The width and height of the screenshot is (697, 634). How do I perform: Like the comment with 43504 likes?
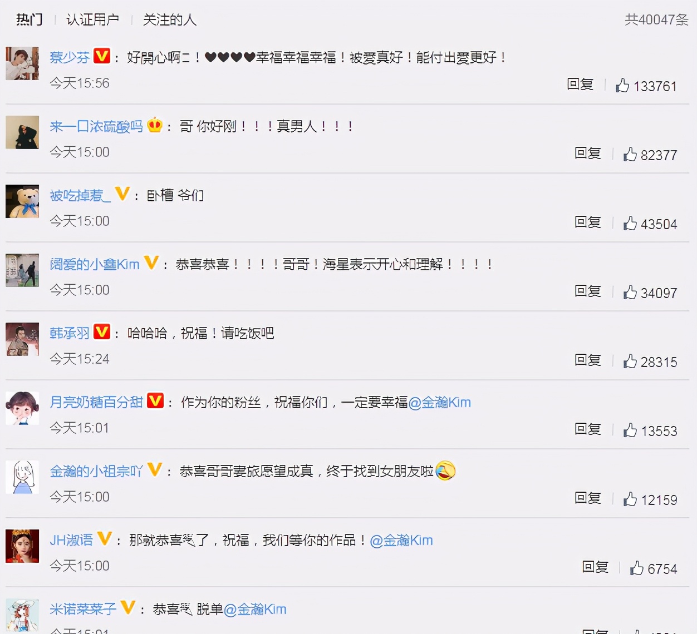pyautogui.click(x=630, y=223)
